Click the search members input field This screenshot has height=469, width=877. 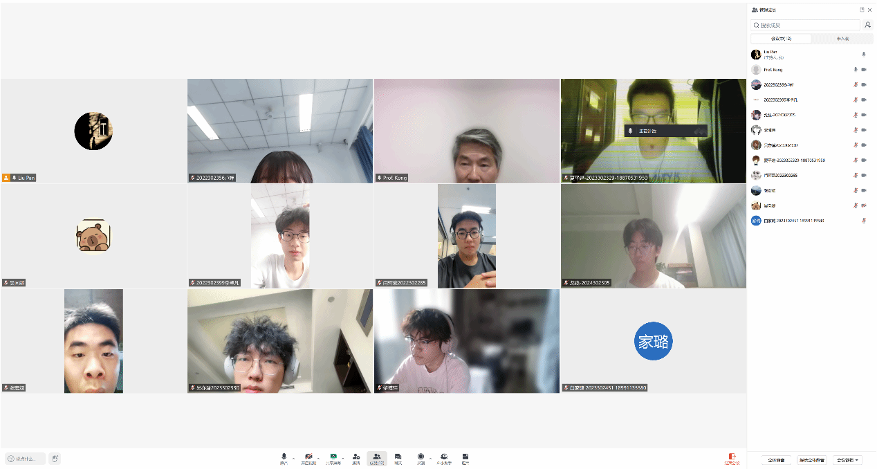pyautogui.click(x=806, y=25)
